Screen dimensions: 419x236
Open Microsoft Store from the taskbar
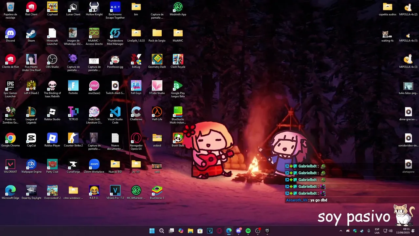[200, 231]
